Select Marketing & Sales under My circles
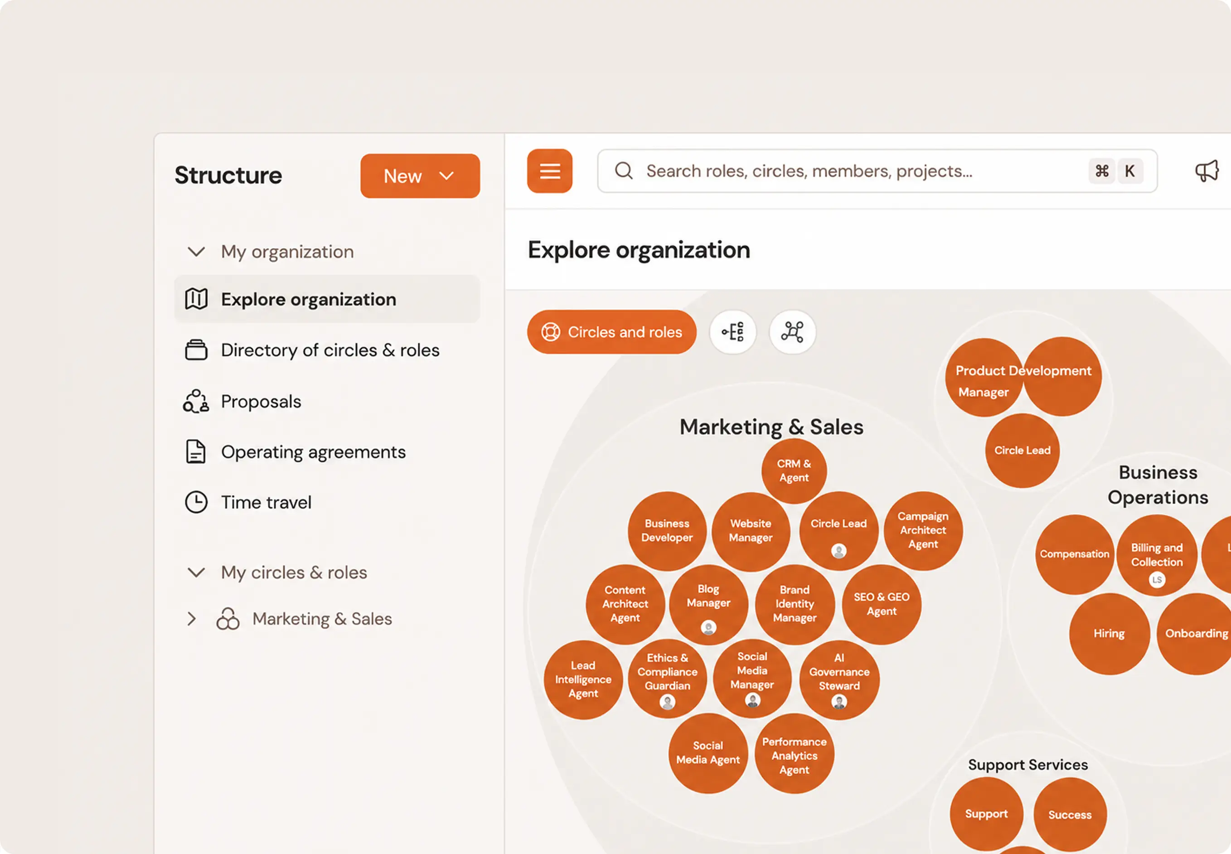This screenshot has height=854, width=1231. coord(322,619)
